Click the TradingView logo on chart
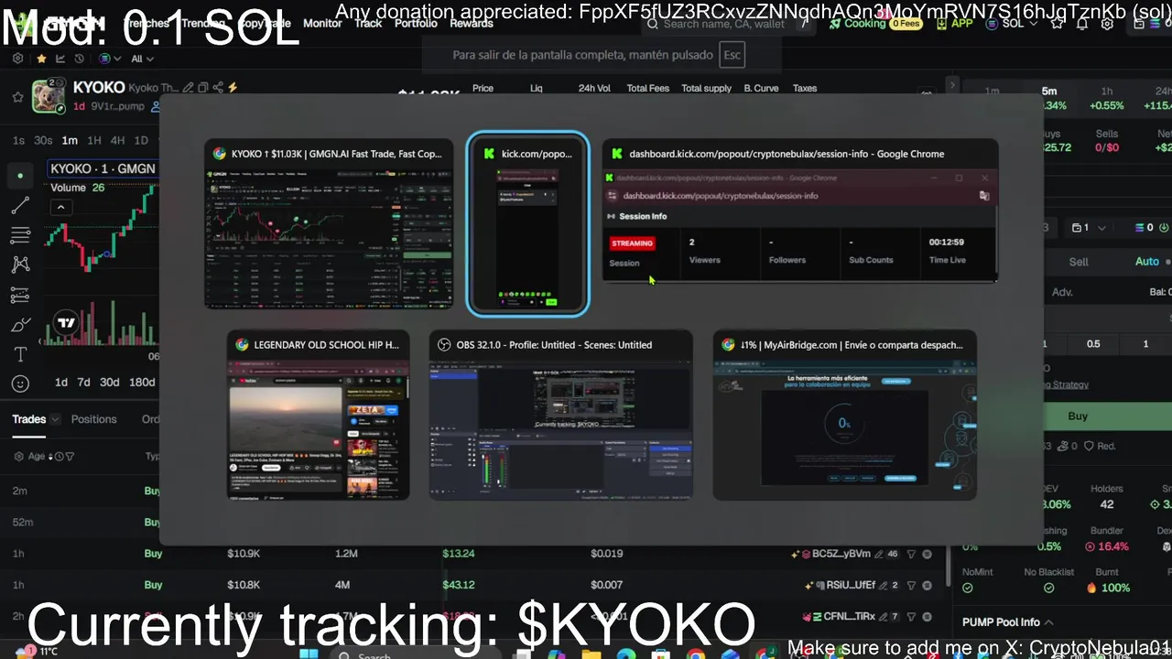 (x=66, y=322)
